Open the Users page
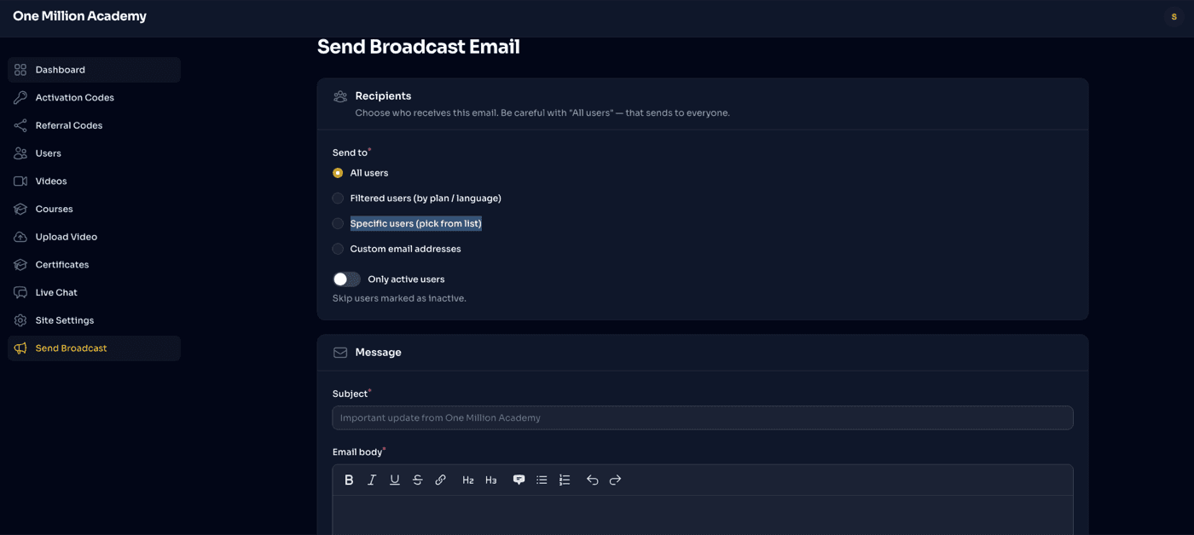The width and height of the screenshot is (1194, 535). click(94, 153)
